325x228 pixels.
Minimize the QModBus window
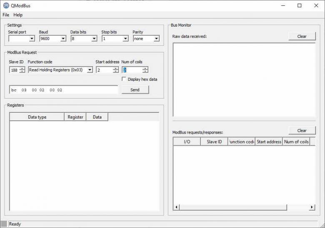283,5
